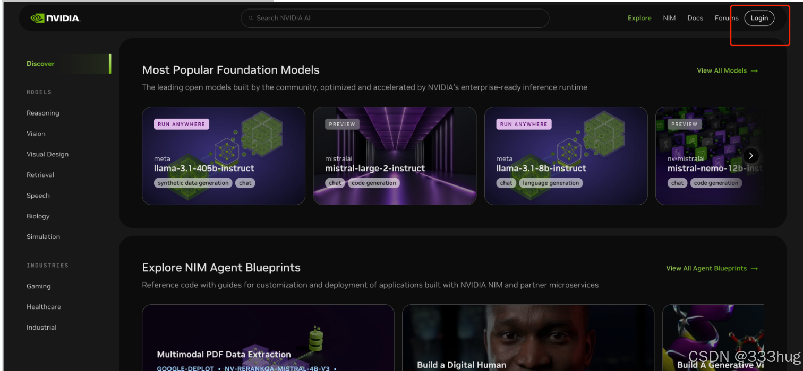Screen dimensions: 803x371
Task: Click RUN ANYWHERE badge on llama-3.1-405b card
Action: pyautogui.click(x=182, y=124)
